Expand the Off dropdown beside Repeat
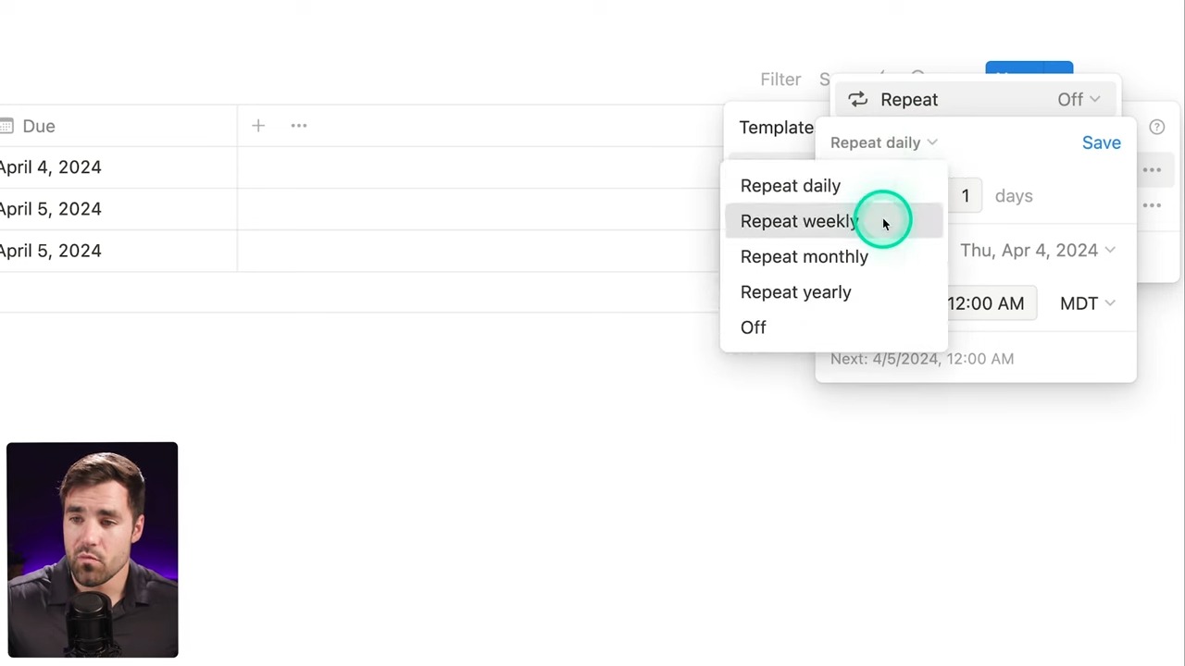Viewport: 1185px width, 666px height. tap(1079, 100)
